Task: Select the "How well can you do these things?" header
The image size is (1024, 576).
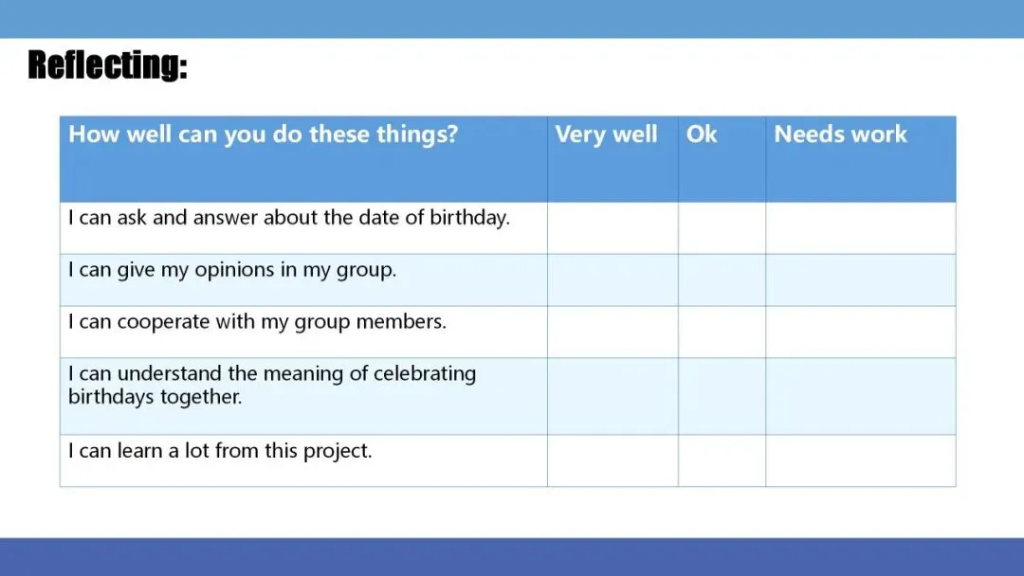Action: (263, 135)
